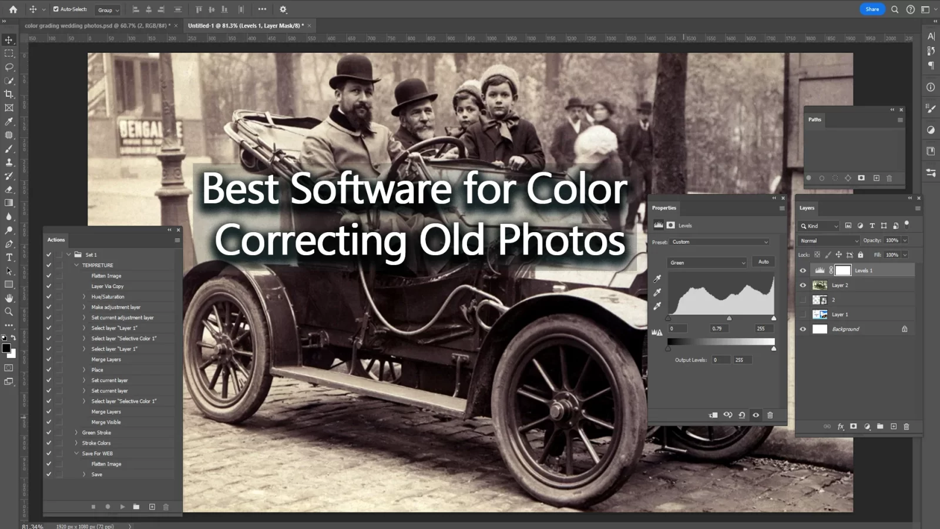Open the Properties panel menu
The width and height of the screenshot is (940, 529).
[x=782, y=208]
